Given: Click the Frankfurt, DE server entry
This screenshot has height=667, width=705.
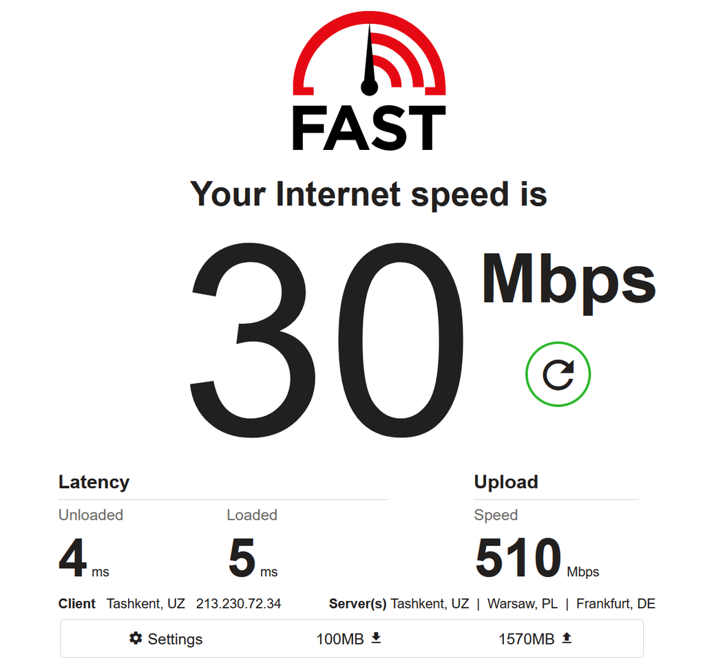Looking at the screenshot, I should (x=615, y=603).
